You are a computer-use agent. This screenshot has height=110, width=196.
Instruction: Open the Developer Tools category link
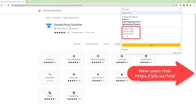(x=77, y=33)
